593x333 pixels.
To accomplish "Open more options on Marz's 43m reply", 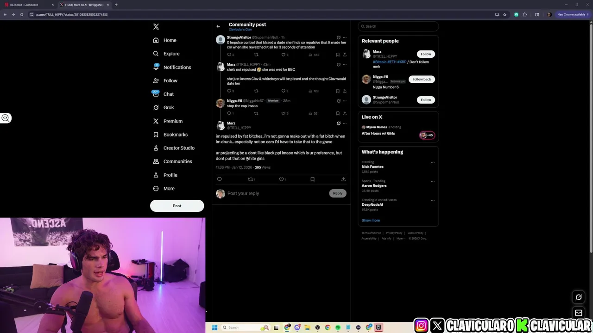I will pos(344,65).
